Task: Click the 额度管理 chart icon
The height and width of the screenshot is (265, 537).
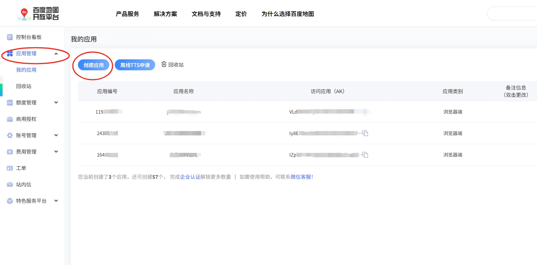Action: coord(10,103)
